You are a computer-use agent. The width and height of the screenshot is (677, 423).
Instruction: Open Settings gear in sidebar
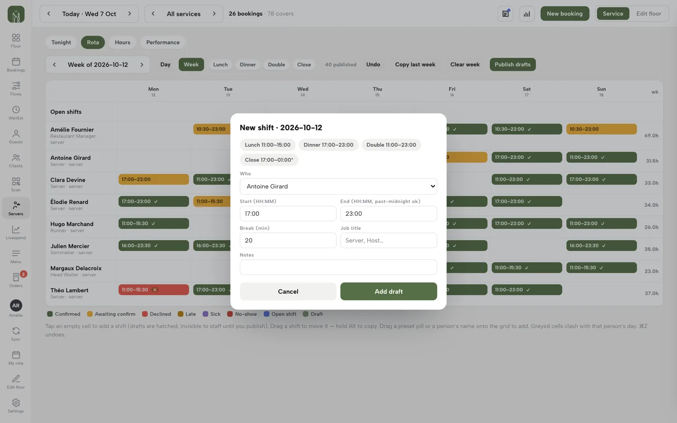click(x=16, y=406)
